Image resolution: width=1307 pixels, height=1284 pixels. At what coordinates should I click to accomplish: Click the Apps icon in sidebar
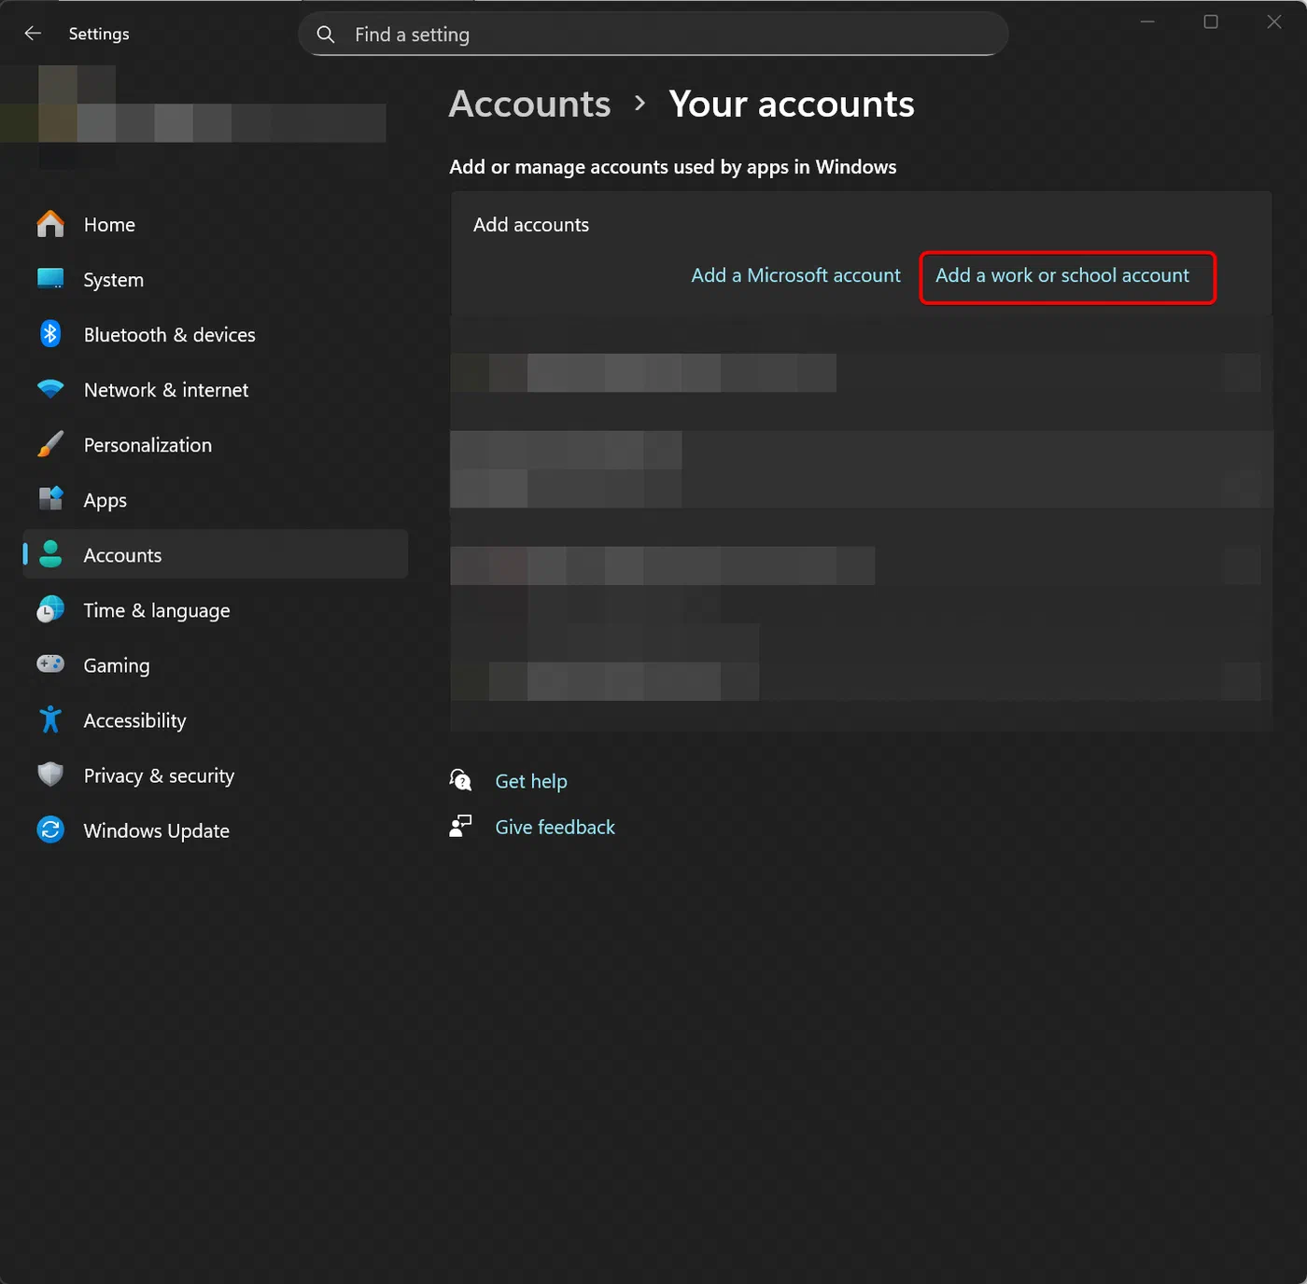tap(50, 499)
